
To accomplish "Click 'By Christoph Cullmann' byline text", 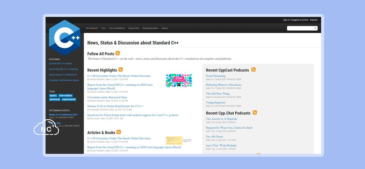I will click(x=98, y=110).
